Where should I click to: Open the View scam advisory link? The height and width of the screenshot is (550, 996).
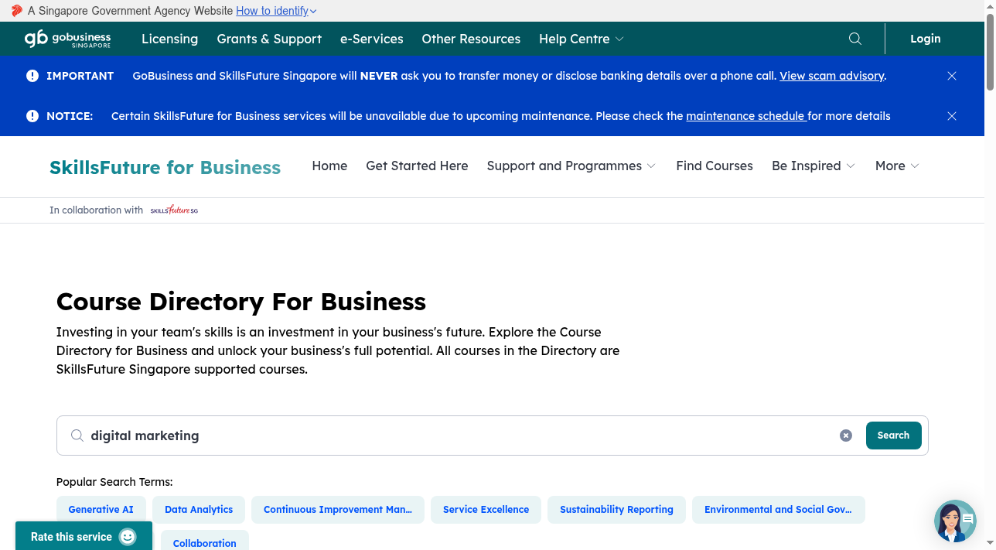pyautogui.click(x=831, y=76)
